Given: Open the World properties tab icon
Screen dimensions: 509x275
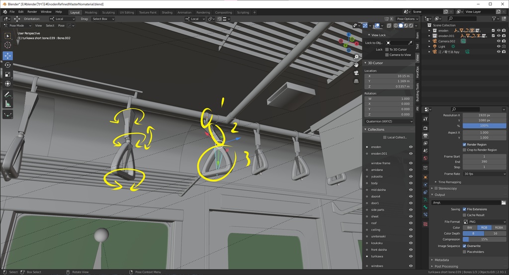Looking at the screenshot, I should pyautogui.click(x=425, y=159).
